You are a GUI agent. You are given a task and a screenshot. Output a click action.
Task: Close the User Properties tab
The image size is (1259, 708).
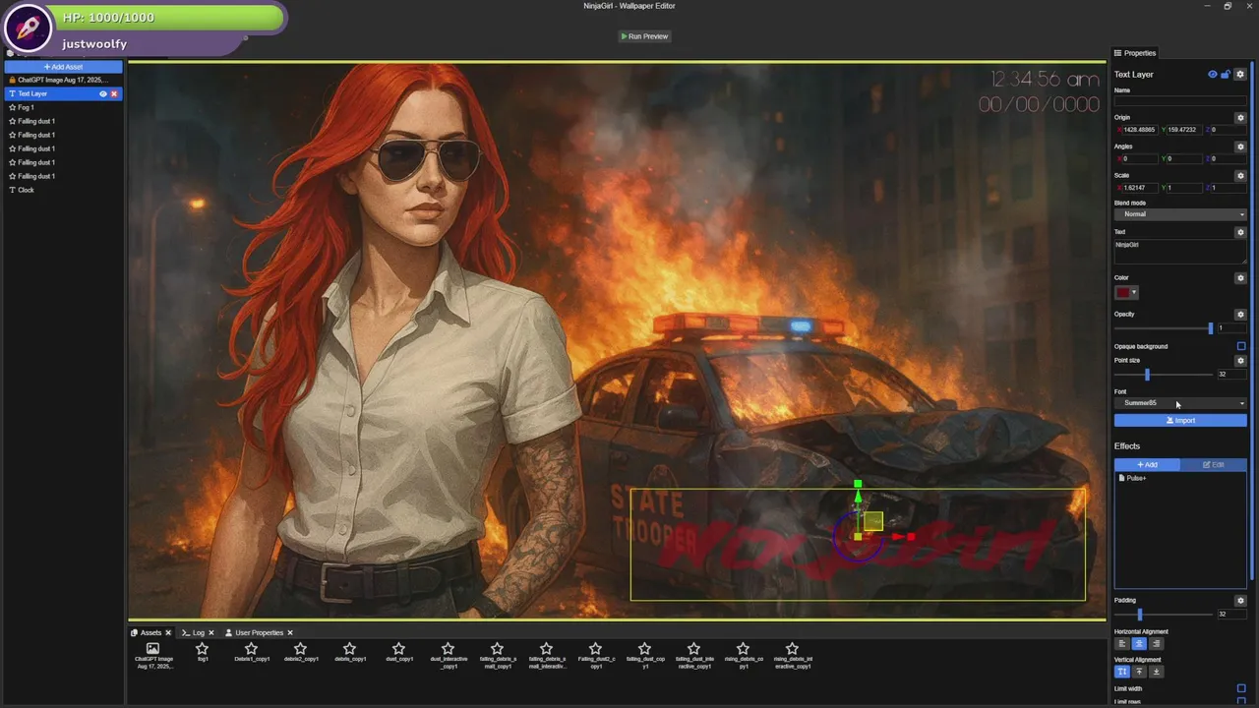point(290,633)
